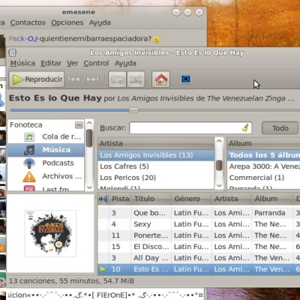Click the emesene smiley emoticon
The width and height of the screenshot is (300, 300).
(156, 39)
